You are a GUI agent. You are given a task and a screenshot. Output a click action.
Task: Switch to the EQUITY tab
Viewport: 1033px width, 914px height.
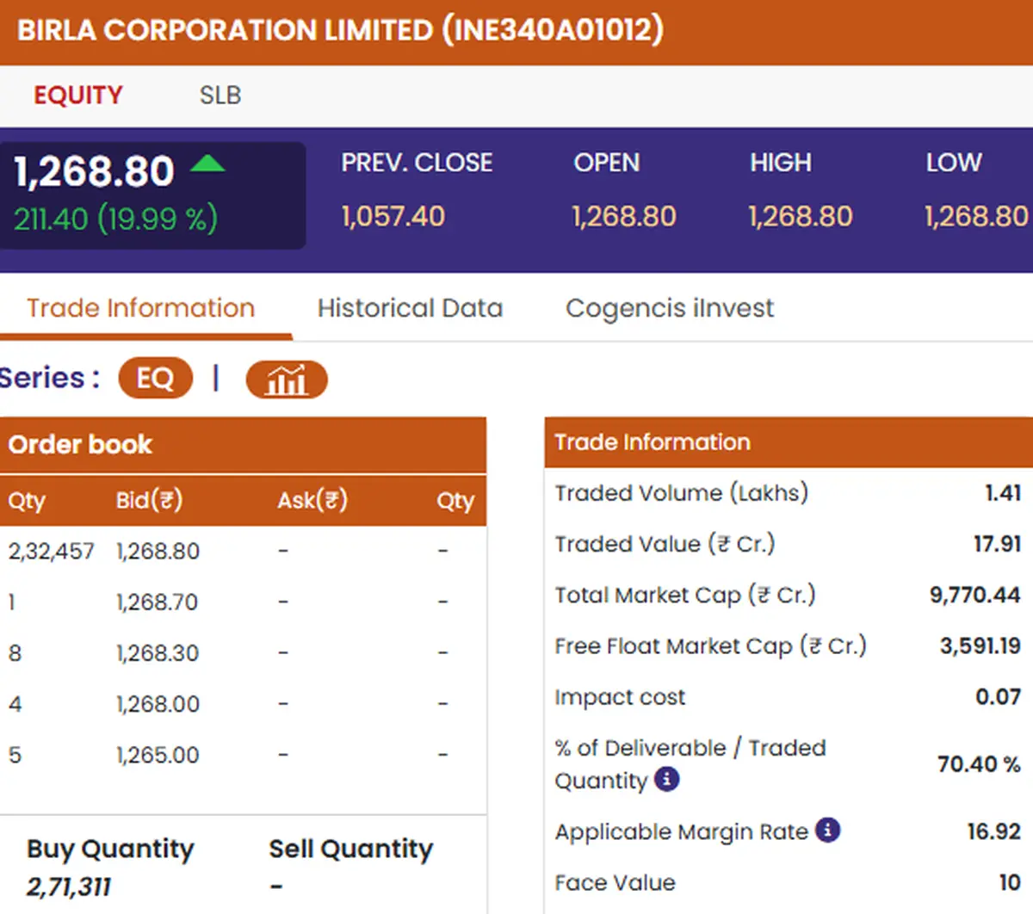tap(78, 95)
